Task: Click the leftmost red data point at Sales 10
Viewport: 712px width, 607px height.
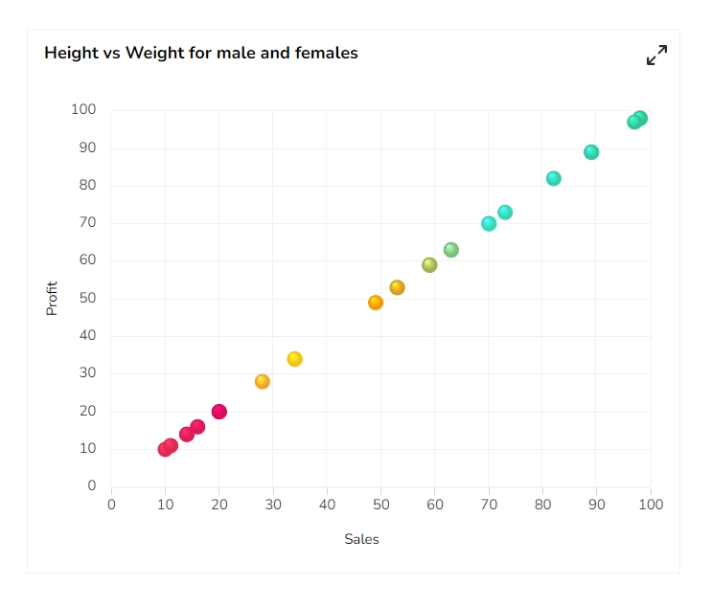Action: [x=164, y=449]
